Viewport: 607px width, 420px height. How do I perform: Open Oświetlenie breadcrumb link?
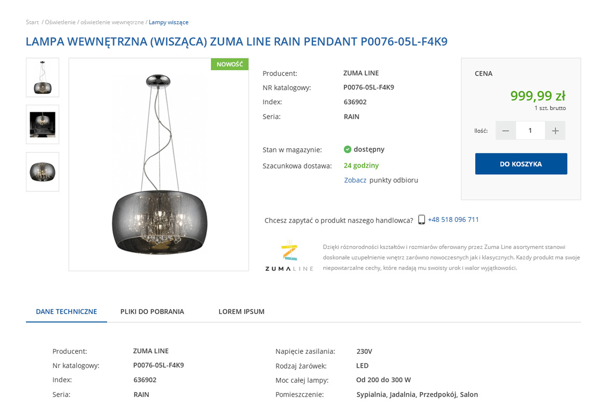[60, 22]
